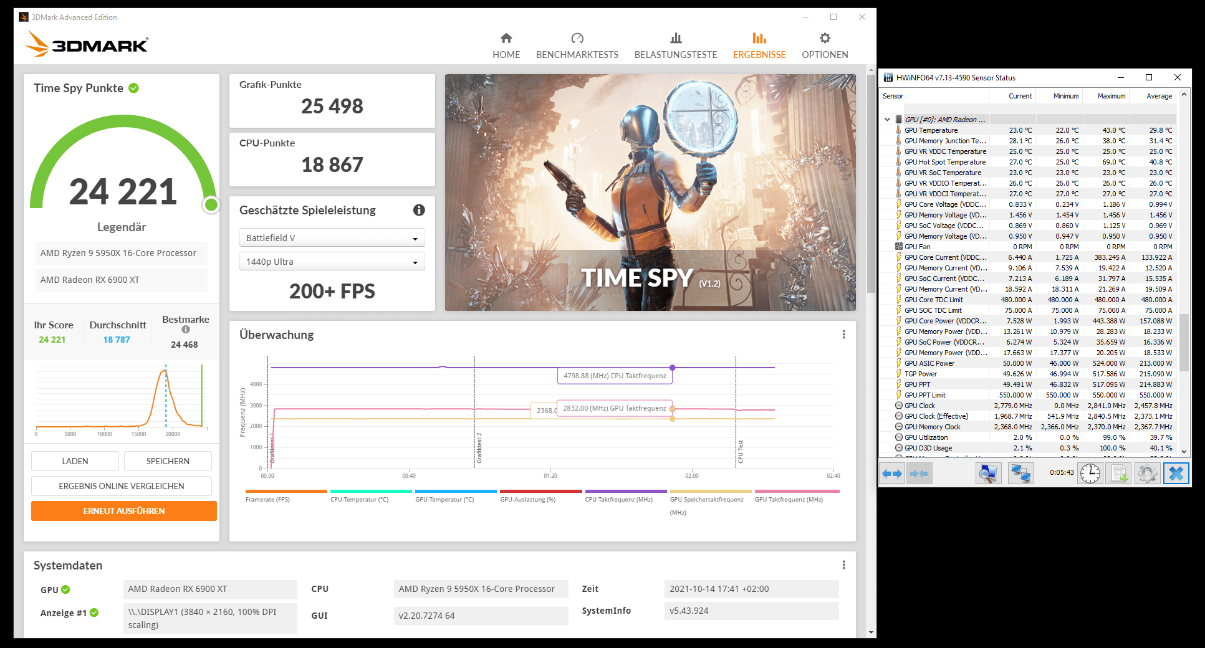
Task: Open Systemdaten three-dot options menu
Action: tap(843, 565)
